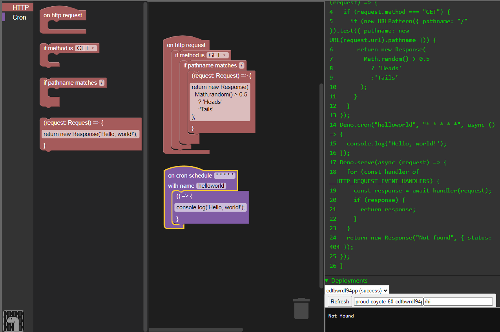This screenshot has width=500, height=332.
Task: Open GET method dropdown in toolbox block
Action: tap(86, 48)
